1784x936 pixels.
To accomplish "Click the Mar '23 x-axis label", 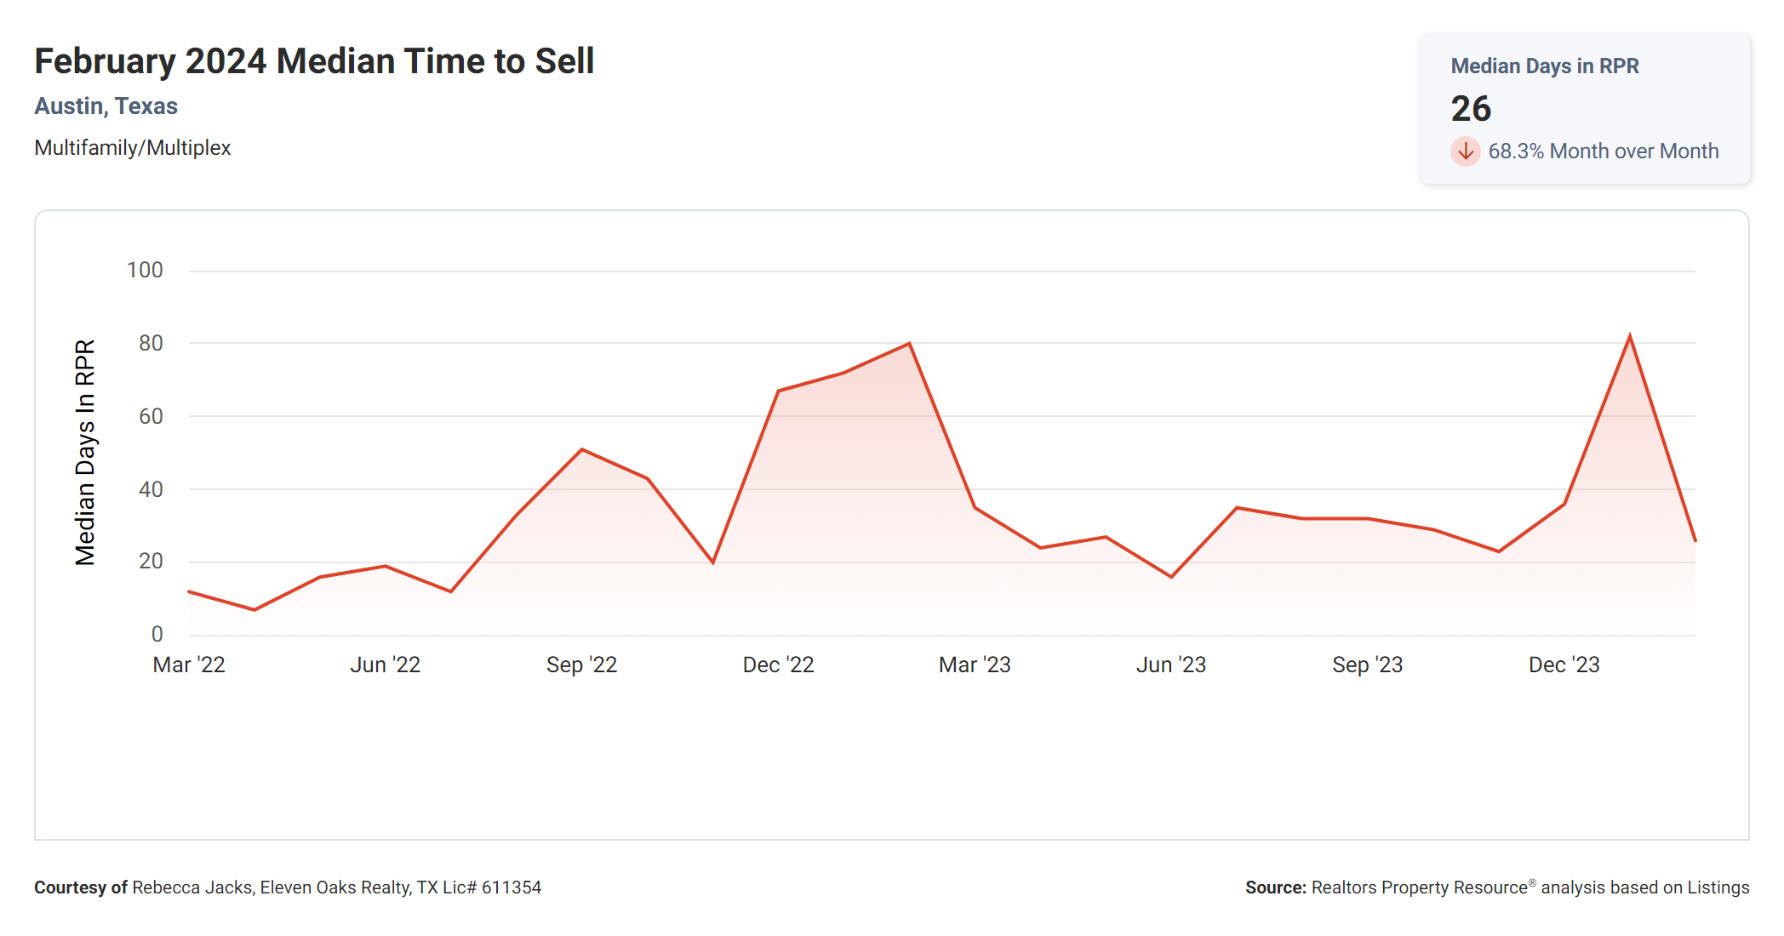I will tap(975, 665).
